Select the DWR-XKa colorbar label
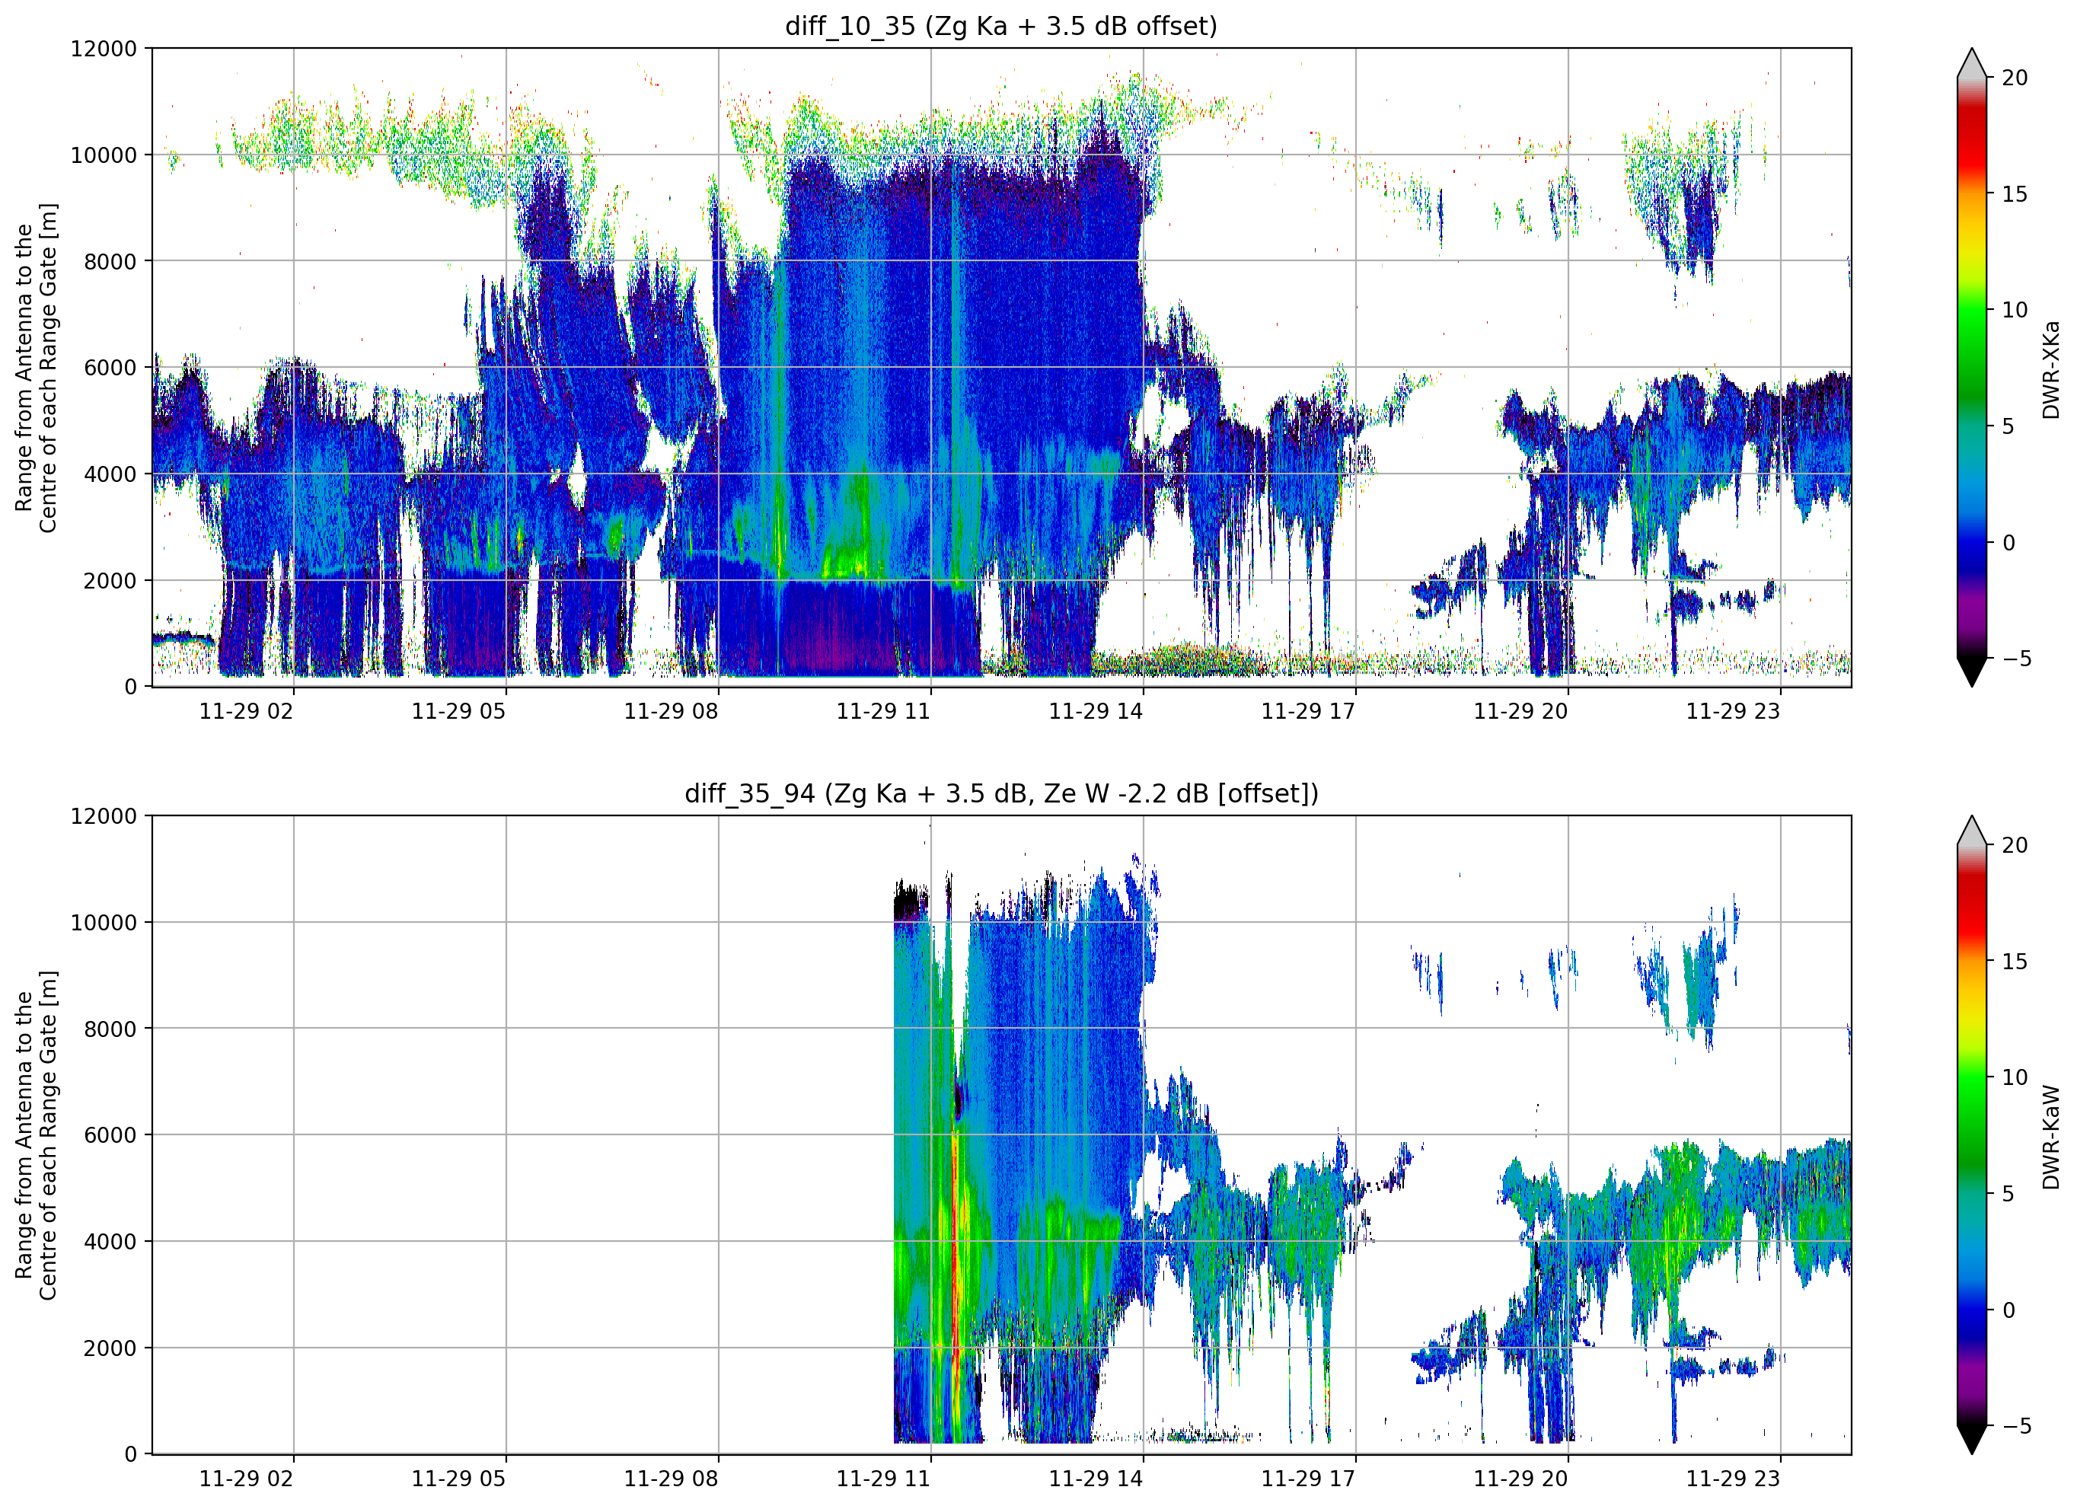The image size is (2077, 1506). pyautogui.click(x=2050, y=369)
